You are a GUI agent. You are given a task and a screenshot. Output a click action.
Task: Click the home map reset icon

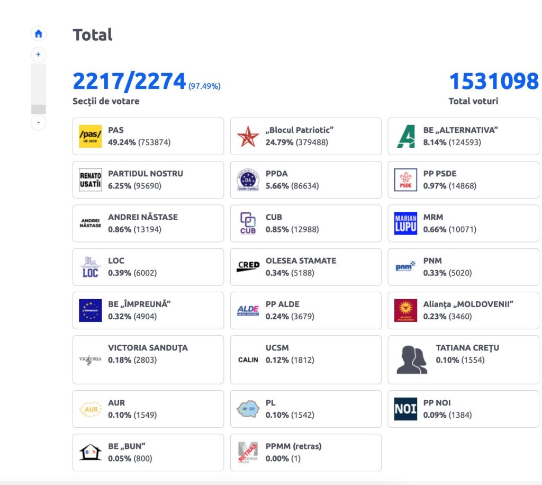[x=38, y=34]
